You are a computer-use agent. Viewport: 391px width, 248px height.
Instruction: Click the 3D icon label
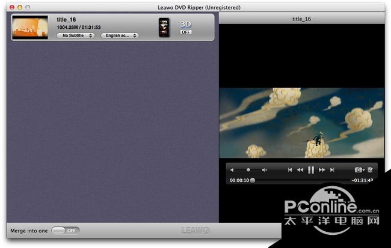click(x=186, y=24)
